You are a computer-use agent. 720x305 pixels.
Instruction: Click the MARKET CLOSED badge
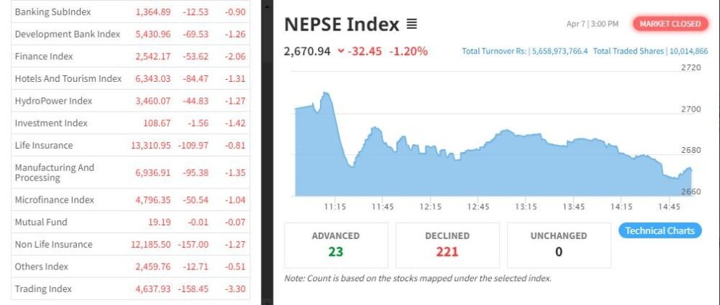[670, 24]
